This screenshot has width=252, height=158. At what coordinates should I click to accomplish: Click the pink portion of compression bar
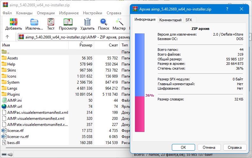(x=140, y=114)
